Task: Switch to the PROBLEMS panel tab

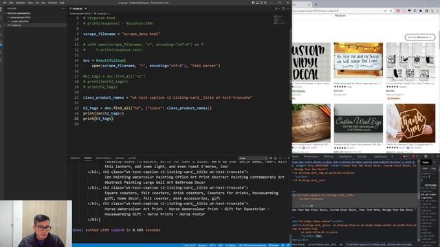Action: pos(75,158)
